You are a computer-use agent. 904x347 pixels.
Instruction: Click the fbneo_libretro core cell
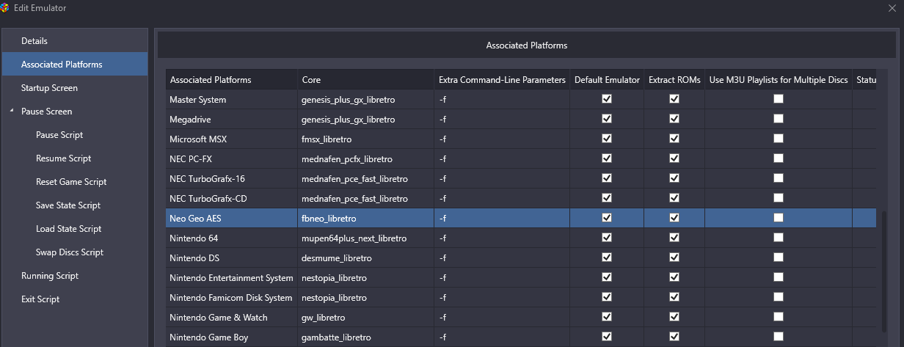(x=365, y=219)
